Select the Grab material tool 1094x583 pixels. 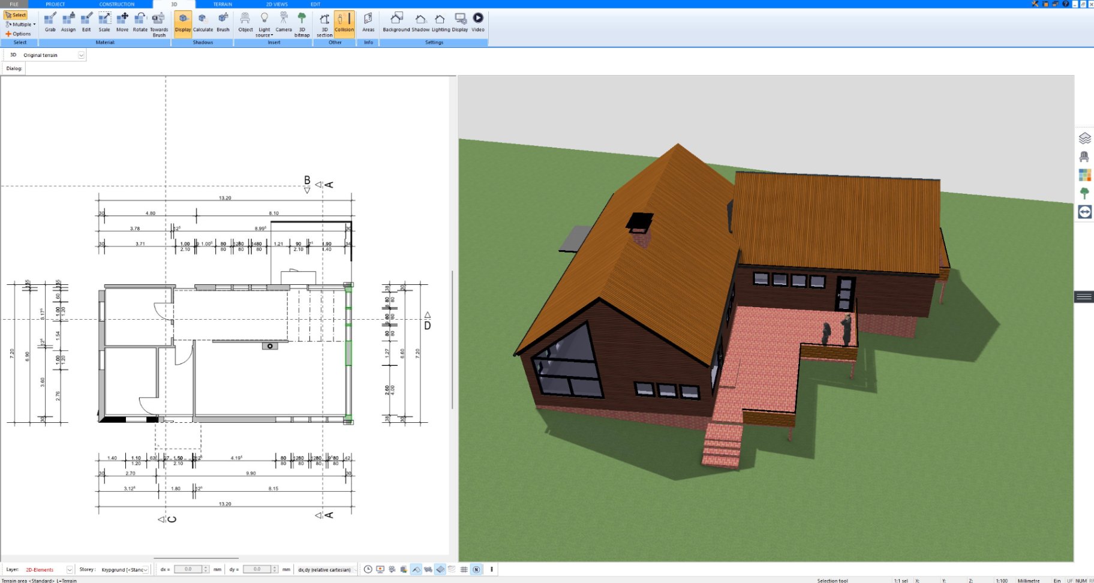point(50,22)
